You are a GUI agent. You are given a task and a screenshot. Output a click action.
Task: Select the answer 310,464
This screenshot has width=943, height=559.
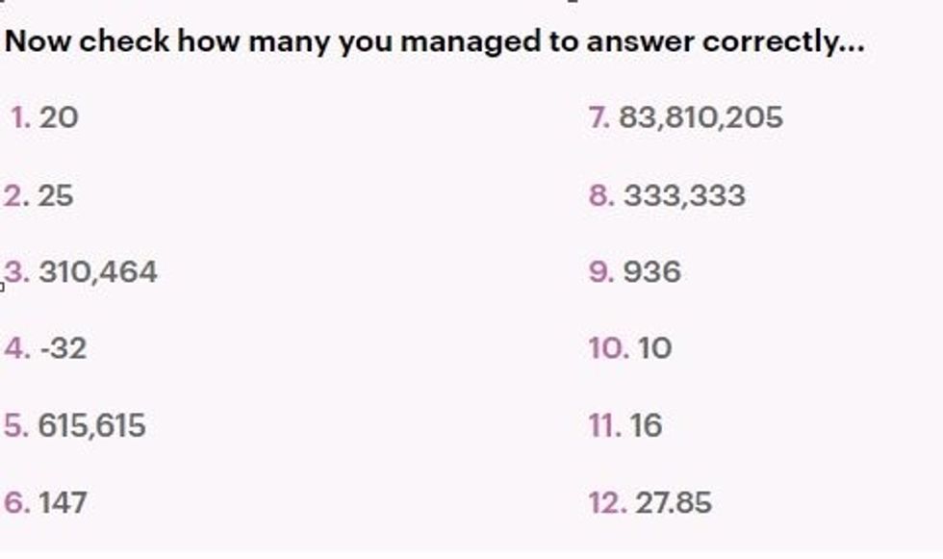(97, 272)
